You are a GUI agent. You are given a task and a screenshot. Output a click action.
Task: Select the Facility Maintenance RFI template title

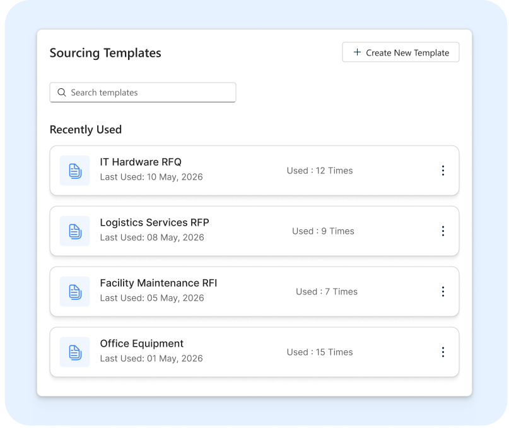pos(158,283)
